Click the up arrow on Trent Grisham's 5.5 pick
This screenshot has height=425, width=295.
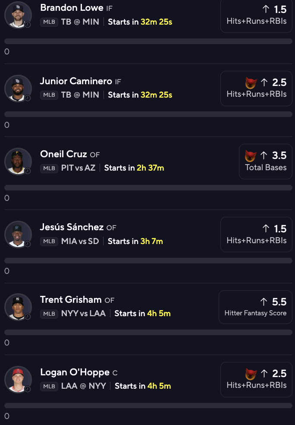point(264,301)
